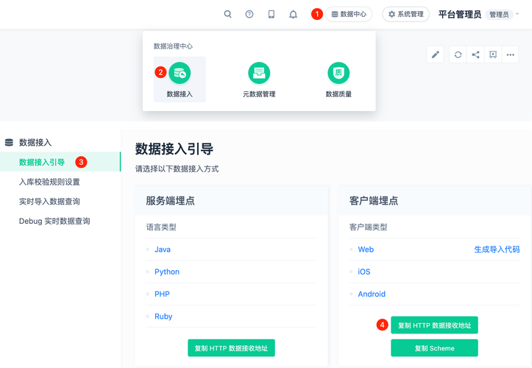532x368 pixels.
Task: Open the Android client link
Action: tap(372, 294)
